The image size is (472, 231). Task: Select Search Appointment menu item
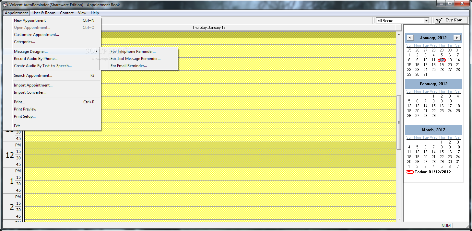pos(52,75)
